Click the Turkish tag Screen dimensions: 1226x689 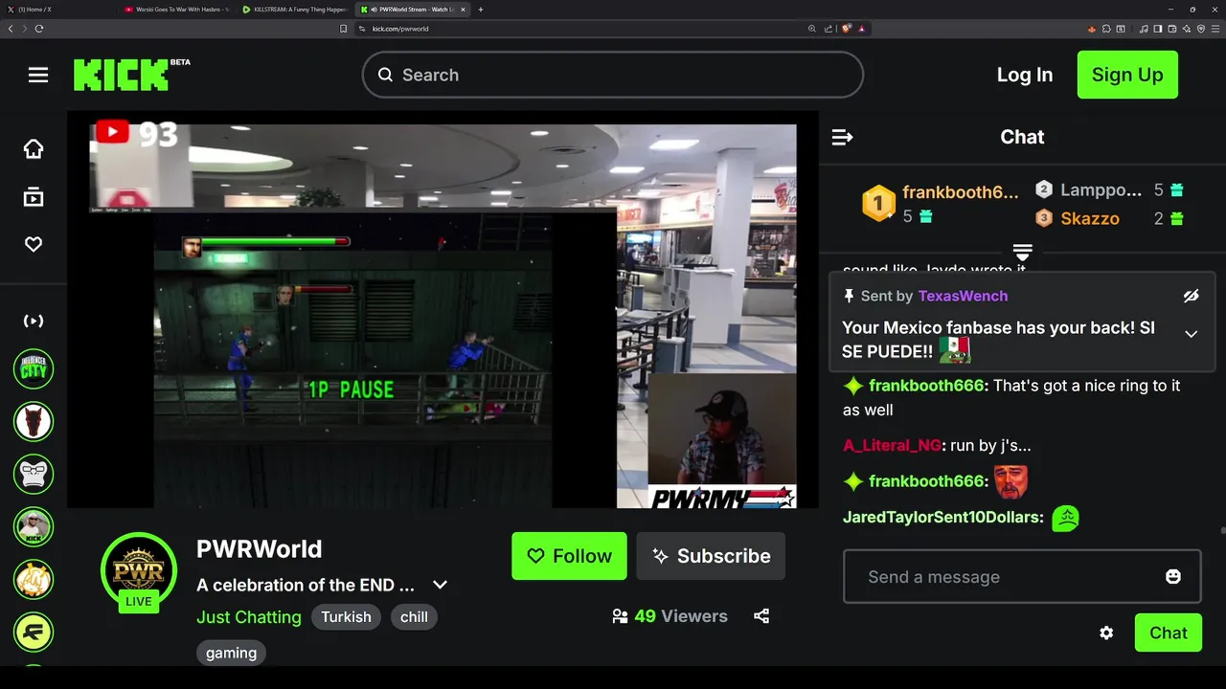(346, 617)
